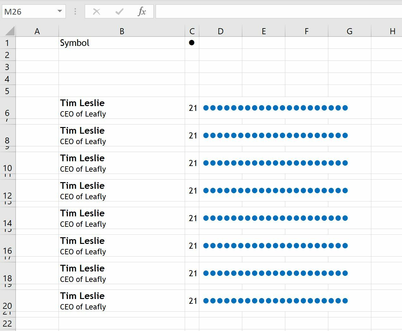
Task: Click the Select All triangle corner
Action: coord(8,31)
